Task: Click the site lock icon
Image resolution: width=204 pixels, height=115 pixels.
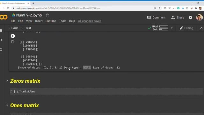Action: click(x=13, y=8)
